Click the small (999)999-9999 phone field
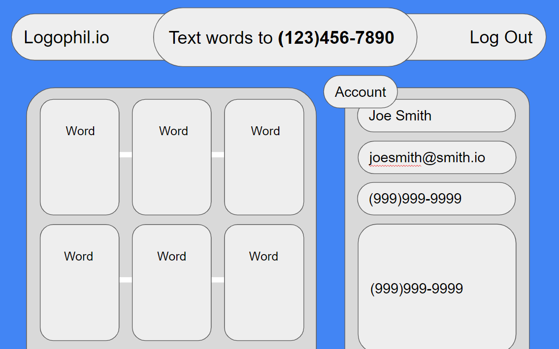Image resolution: width=559 pixels, height=349 pixels. [x=436, y=199]
